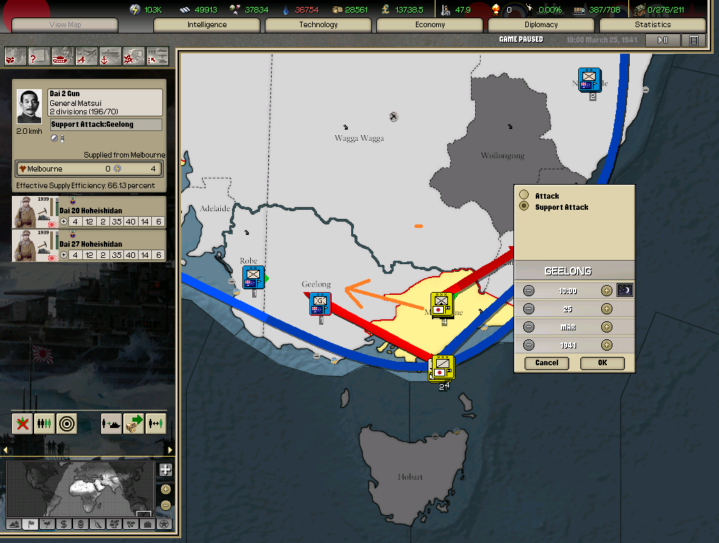Click the supply crate green arrow button
This screenshot has height=543, width=719.
point(134,423)
